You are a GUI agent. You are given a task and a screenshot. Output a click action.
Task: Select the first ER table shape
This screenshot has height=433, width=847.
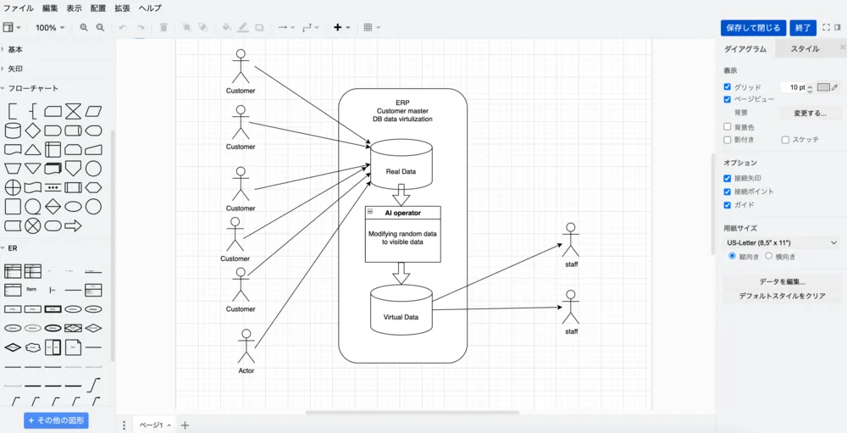[13, 271]
